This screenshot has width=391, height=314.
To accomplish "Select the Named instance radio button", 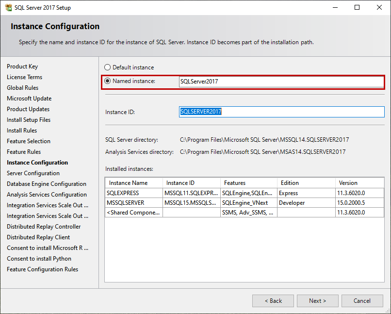I will click(108, 82).
